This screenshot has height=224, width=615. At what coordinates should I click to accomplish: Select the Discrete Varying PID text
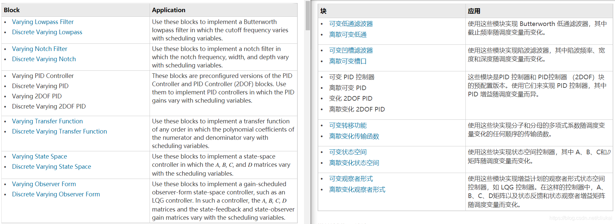coord(40,86)
